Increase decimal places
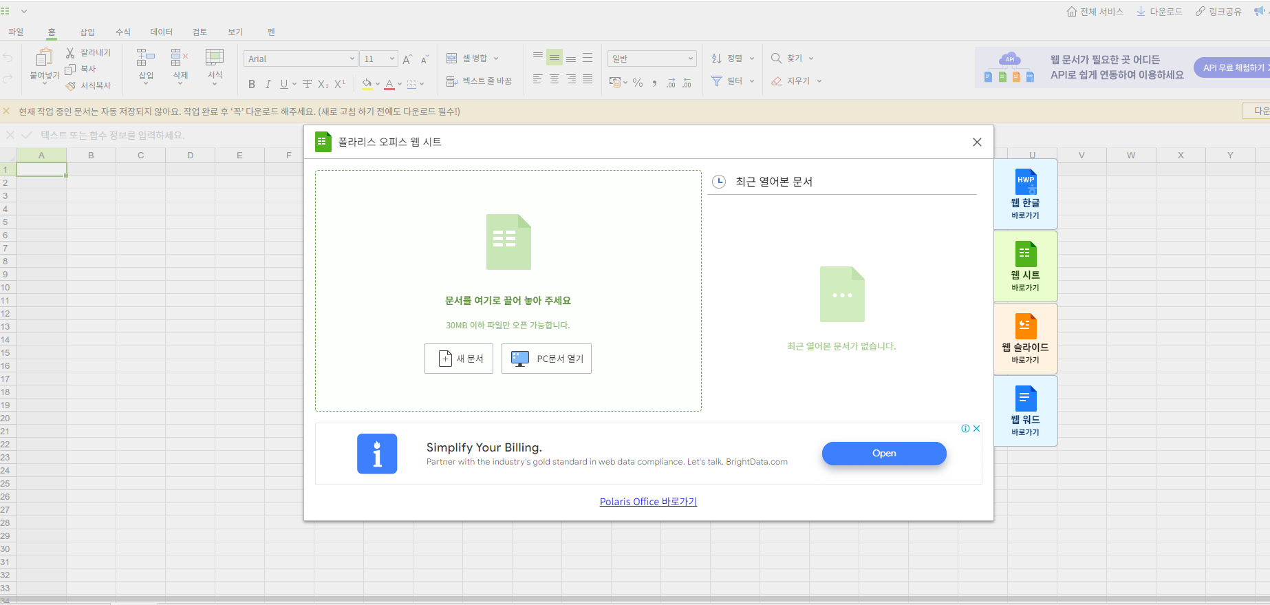 point(671,83)
